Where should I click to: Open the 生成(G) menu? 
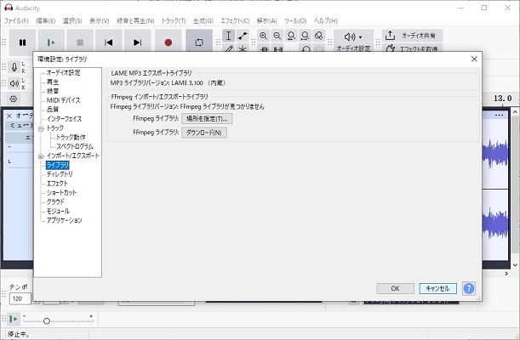(203, 21)
